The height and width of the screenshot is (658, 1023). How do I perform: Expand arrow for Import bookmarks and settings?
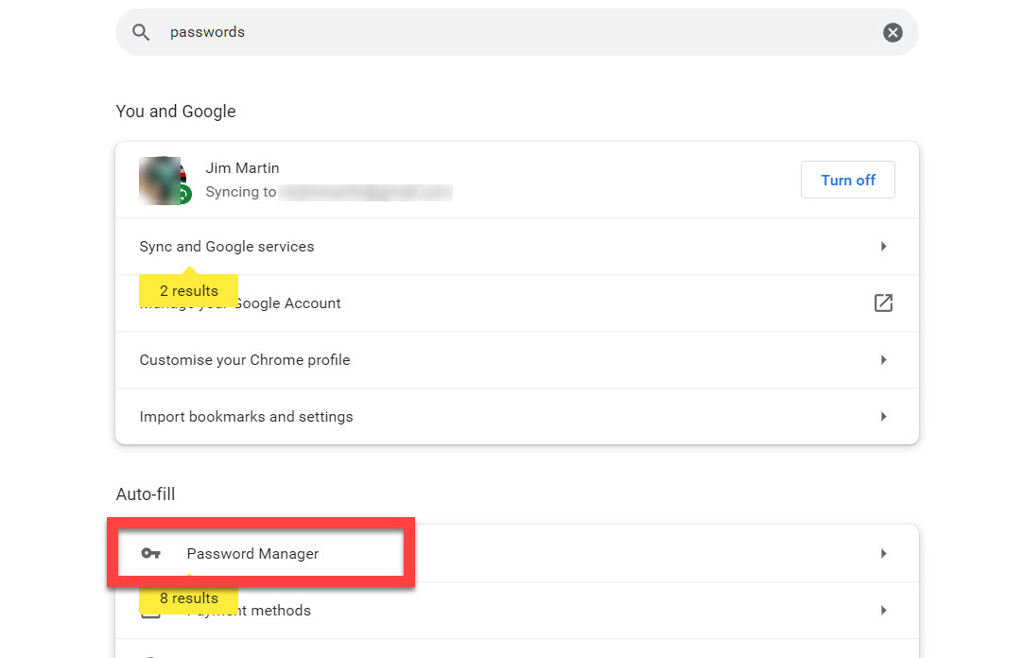(883, 417)
